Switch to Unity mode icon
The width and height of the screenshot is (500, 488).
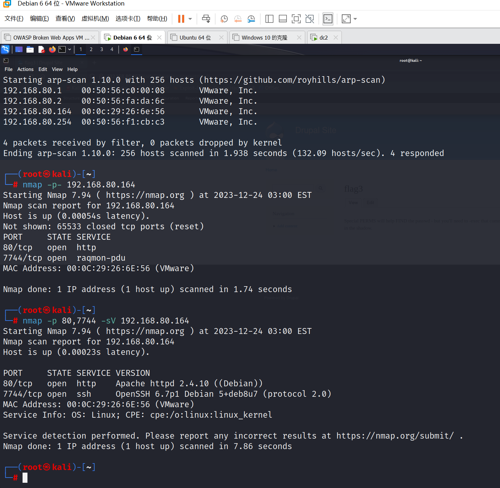[309, 19]
